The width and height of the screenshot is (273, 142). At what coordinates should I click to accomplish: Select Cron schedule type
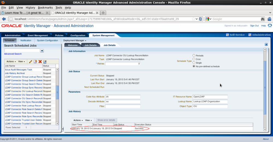(194, 59)
